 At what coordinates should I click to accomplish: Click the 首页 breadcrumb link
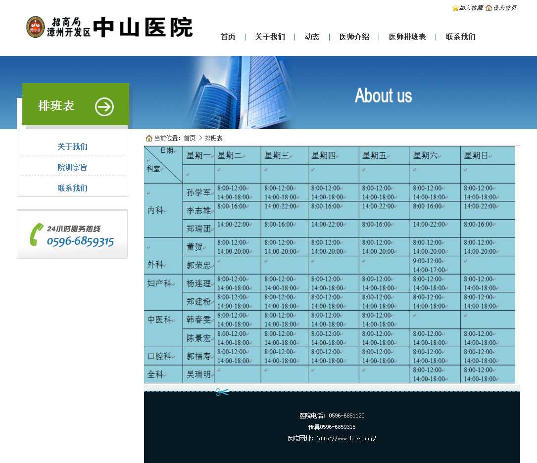coord(190,139)
